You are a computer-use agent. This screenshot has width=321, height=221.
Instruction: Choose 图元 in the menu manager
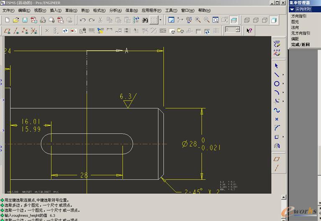[x=295, y=22]
